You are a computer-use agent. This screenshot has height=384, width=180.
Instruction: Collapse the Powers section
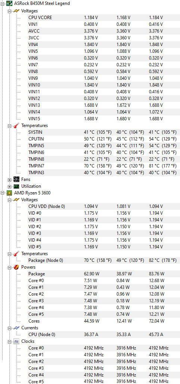pyautogui.click(x=10, y=267)
